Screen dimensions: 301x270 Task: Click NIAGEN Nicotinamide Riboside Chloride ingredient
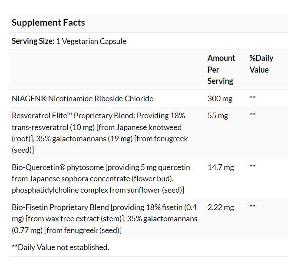click(x=83, y=99)
